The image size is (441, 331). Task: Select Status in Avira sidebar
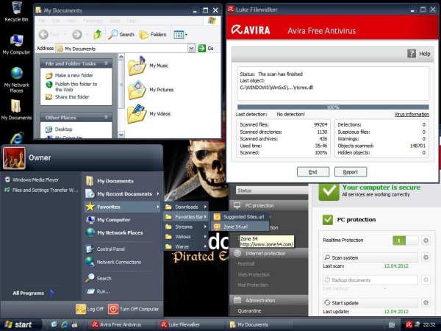point(271,191)
